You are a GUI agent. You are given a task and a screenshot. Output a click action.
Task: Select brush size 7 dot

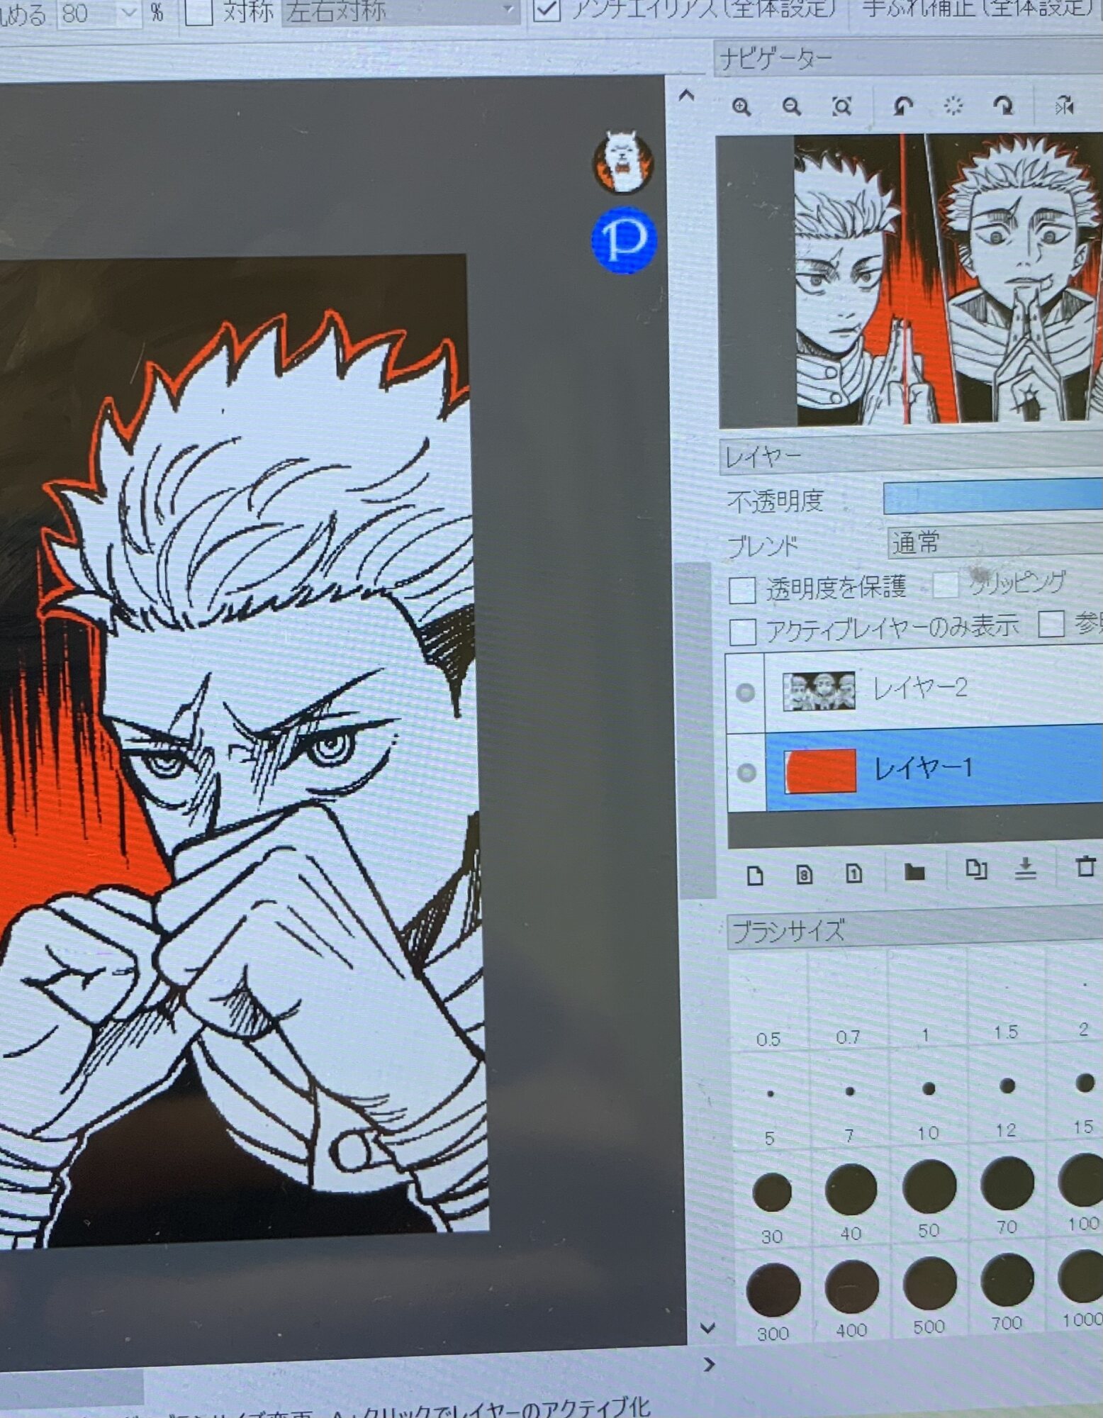click(849, 1091)
